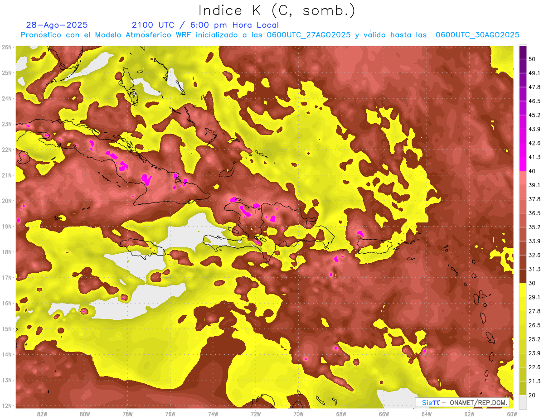Click the colorbar value label 31.3

tap(534, 269)
